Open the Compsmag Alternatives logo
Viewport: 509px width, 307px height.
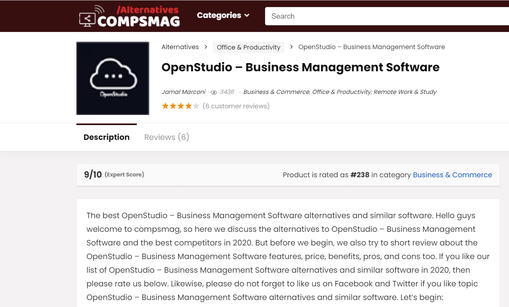pos(129,16)
